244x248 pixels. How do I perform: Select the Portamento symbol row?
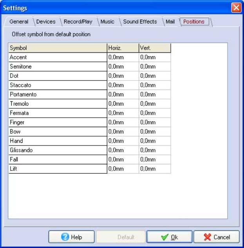coord(58,94)
